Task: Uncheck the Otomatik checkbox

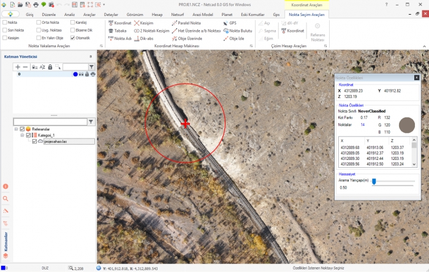Action: [x=72, y=38]
